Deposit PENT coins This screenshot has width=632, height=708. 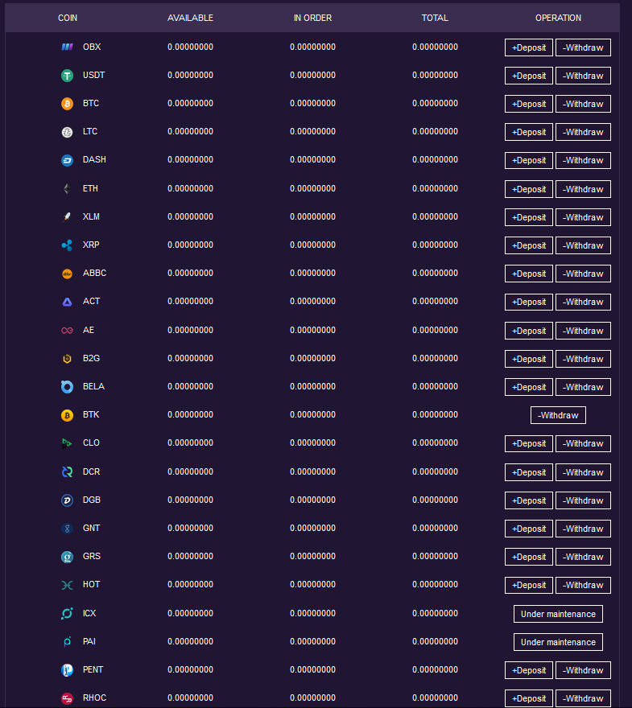tap(529, 670)
